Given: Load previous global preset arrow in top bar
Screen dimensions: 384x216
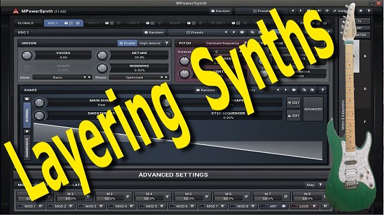Looking at the screenshot, I should pos(292,11).
